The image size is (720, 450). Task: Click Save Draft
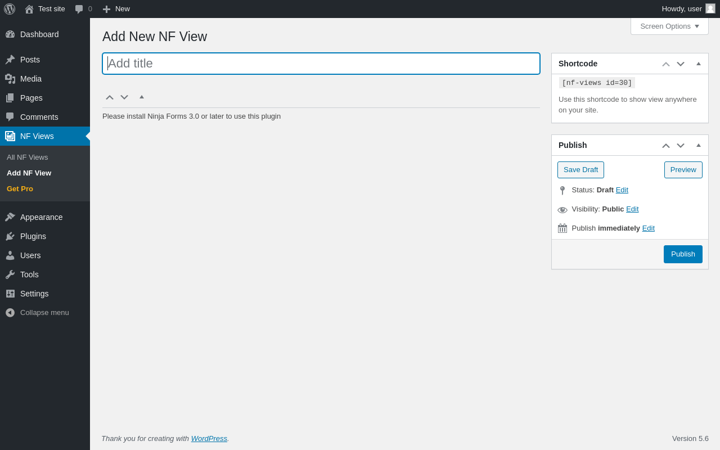[580, 170]
